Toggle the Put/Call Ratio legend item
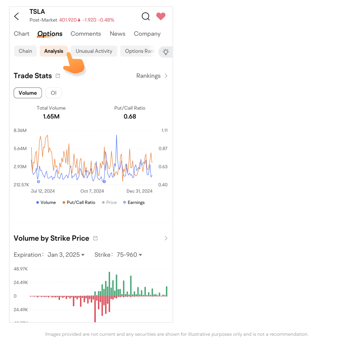 (x=79, y=202)
